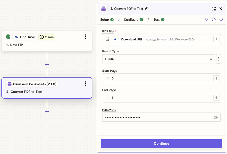Open the Result Type three-dot options menu
Viewport: 227px width, 154px height.
pos(218,59)
